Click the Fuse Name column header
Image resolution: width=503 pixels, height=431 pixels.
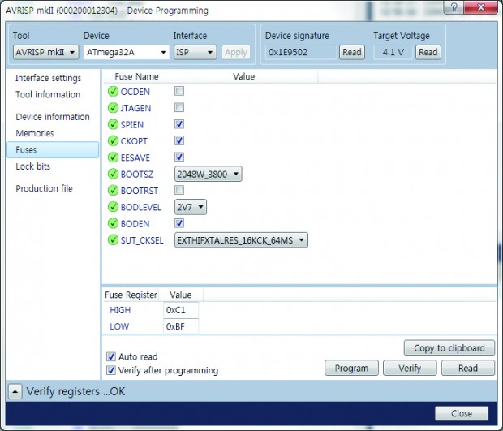(x=136, y=76)
